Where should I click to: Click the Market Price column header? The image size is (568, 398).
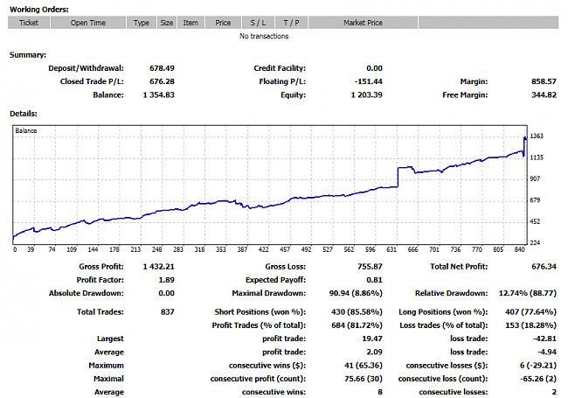tap(363, 23)
